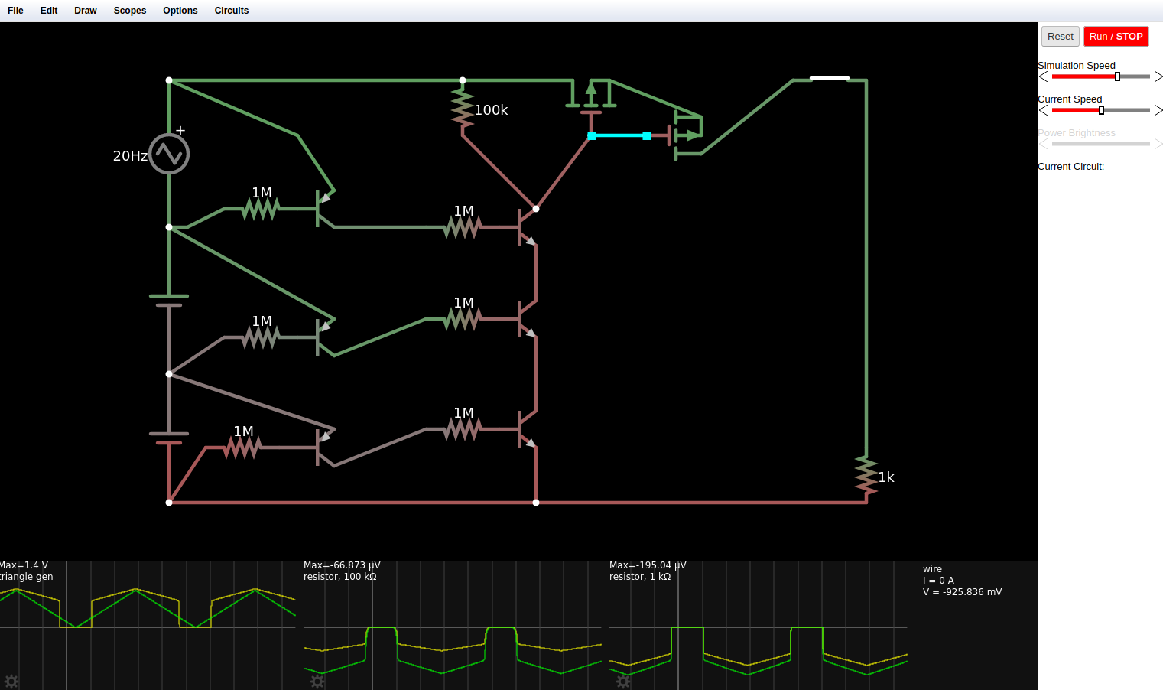This screenshot has width=1163, height=690.
Task: Open settings gear of triangle gen scope
Action: point(11,681)
